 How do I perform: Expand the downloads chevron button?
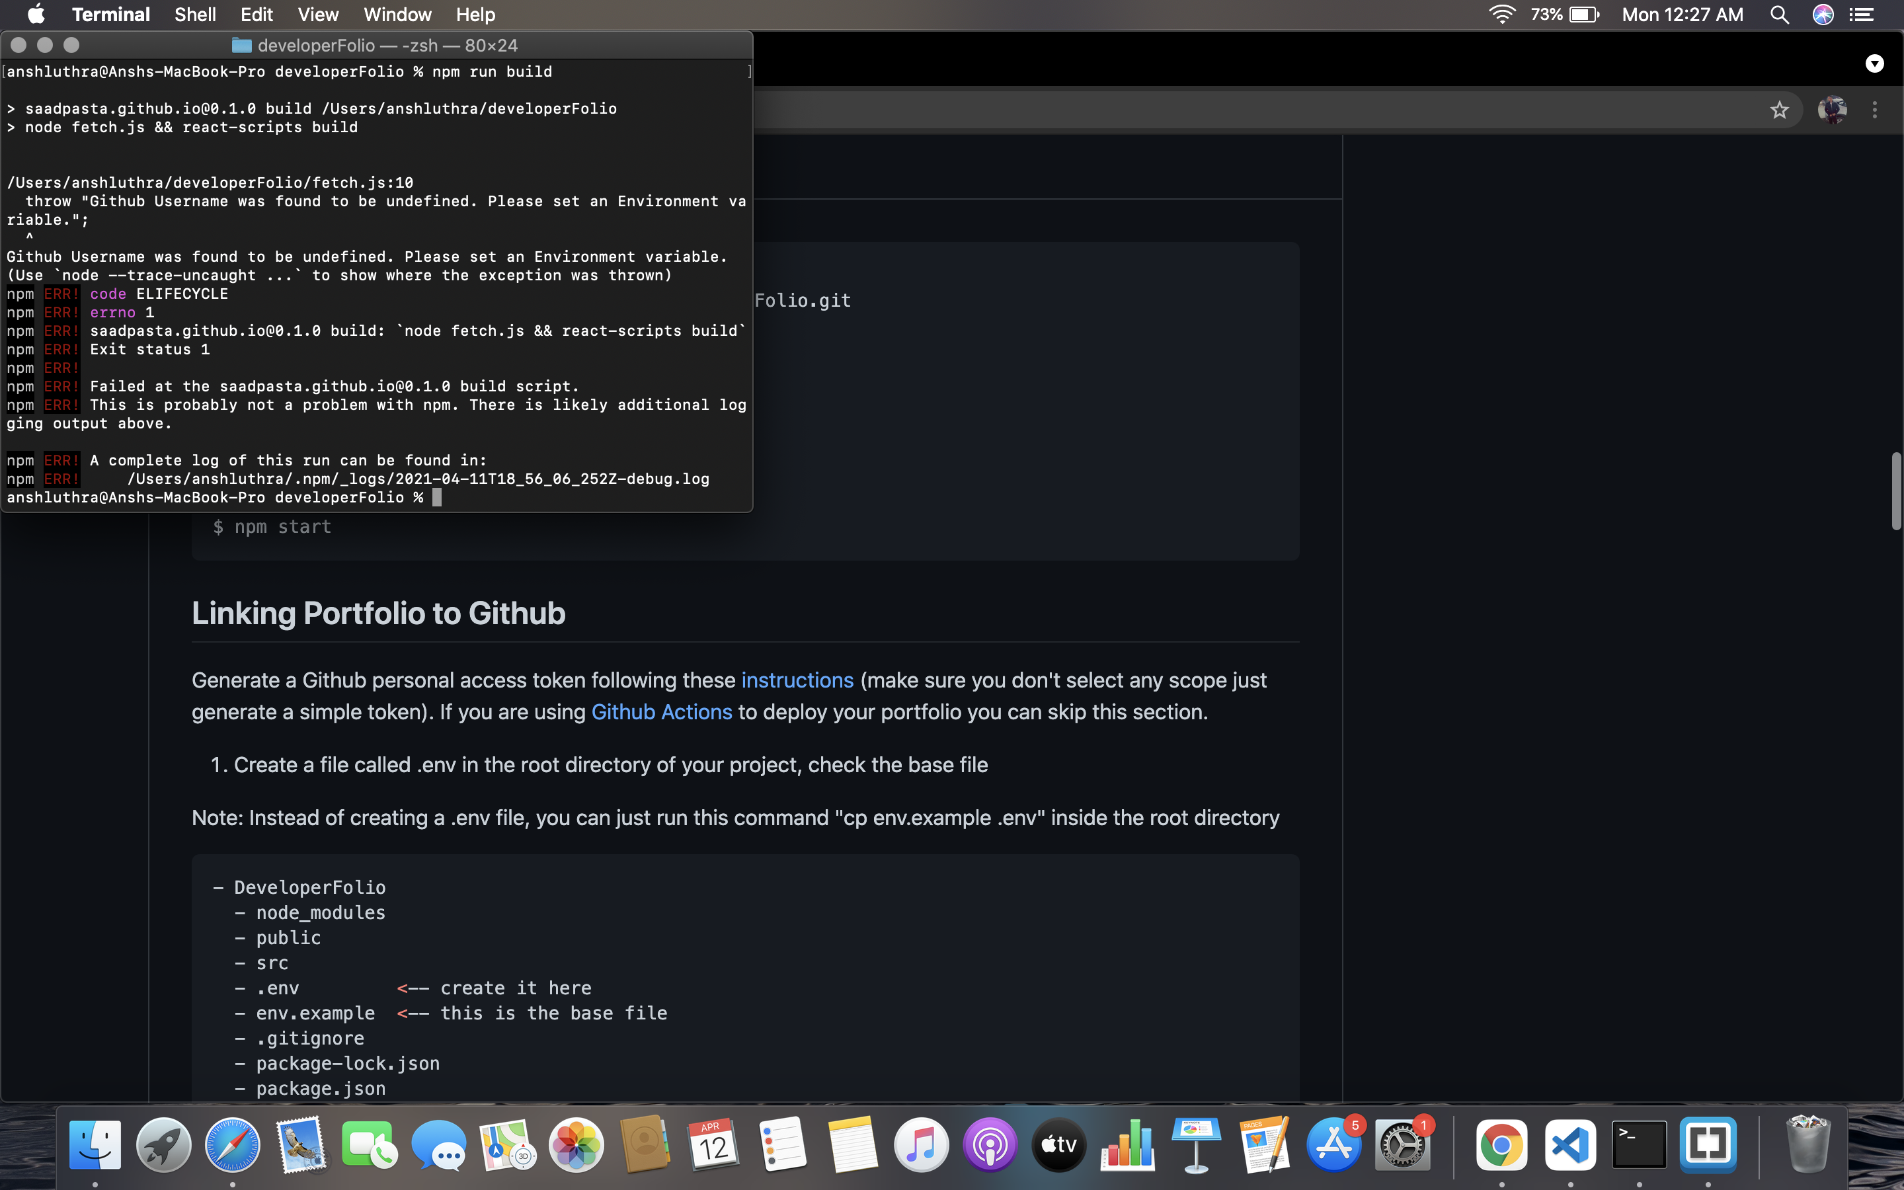pyautogui.click(x=1876, y=63)
